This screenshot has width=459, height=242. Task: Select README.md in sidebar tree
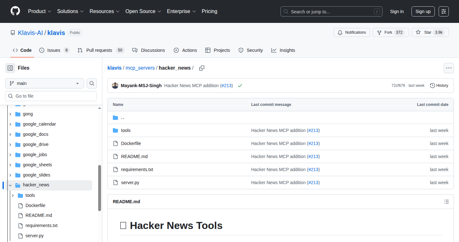(39, 215)
